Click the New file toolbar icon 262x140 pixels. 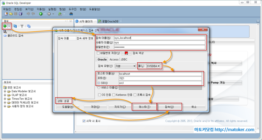click(x=6, y=14)
